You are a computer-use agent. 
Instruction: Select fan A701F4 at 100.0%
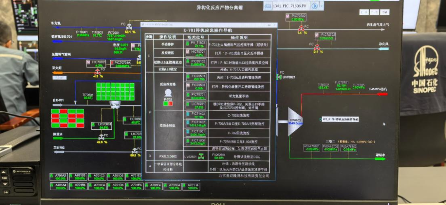[x=154, y=186]
